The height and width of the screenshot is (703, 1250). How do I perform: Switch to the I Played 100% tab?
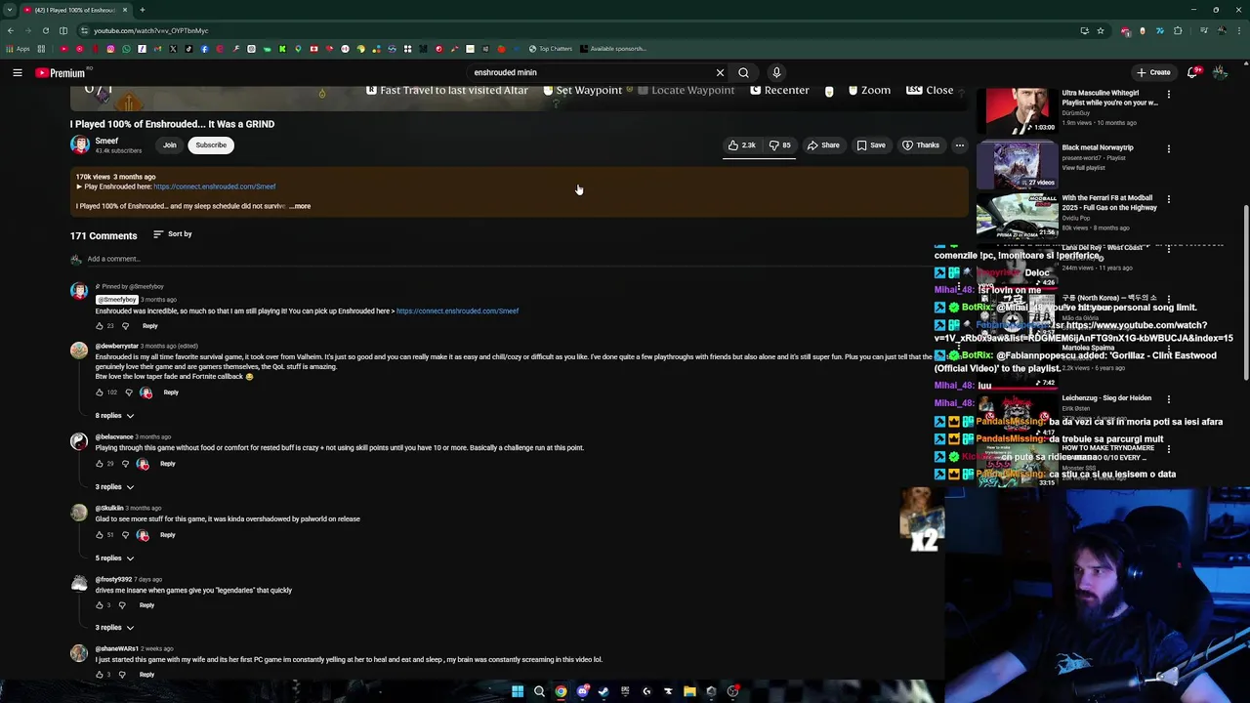76,10
